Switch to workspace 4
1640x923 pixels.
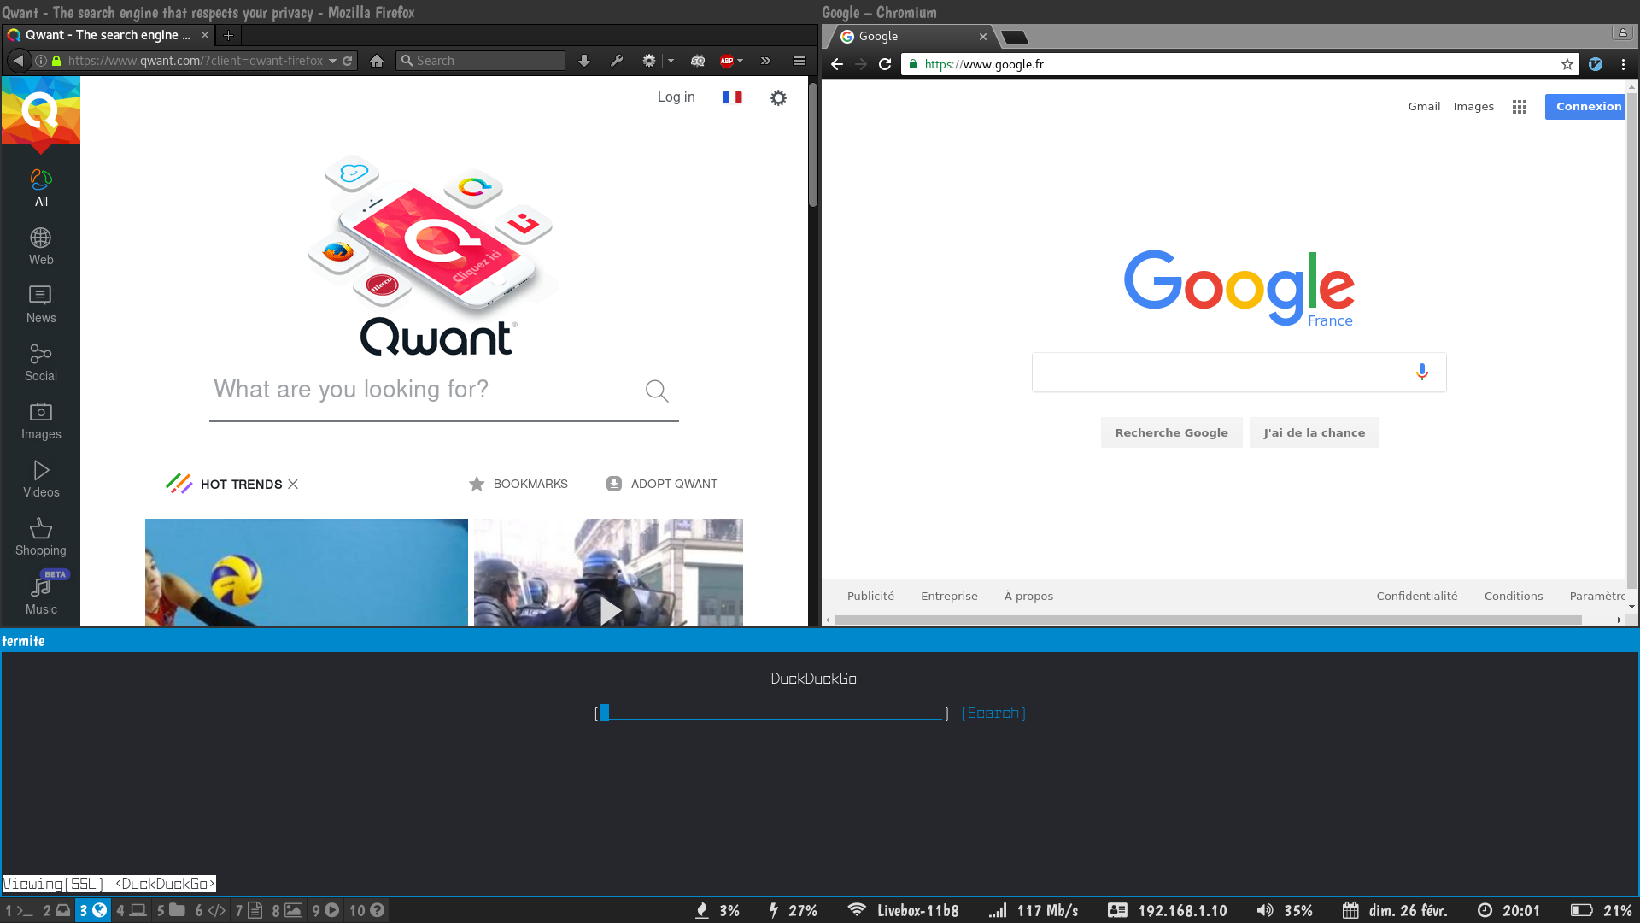[x=131, y=910]
